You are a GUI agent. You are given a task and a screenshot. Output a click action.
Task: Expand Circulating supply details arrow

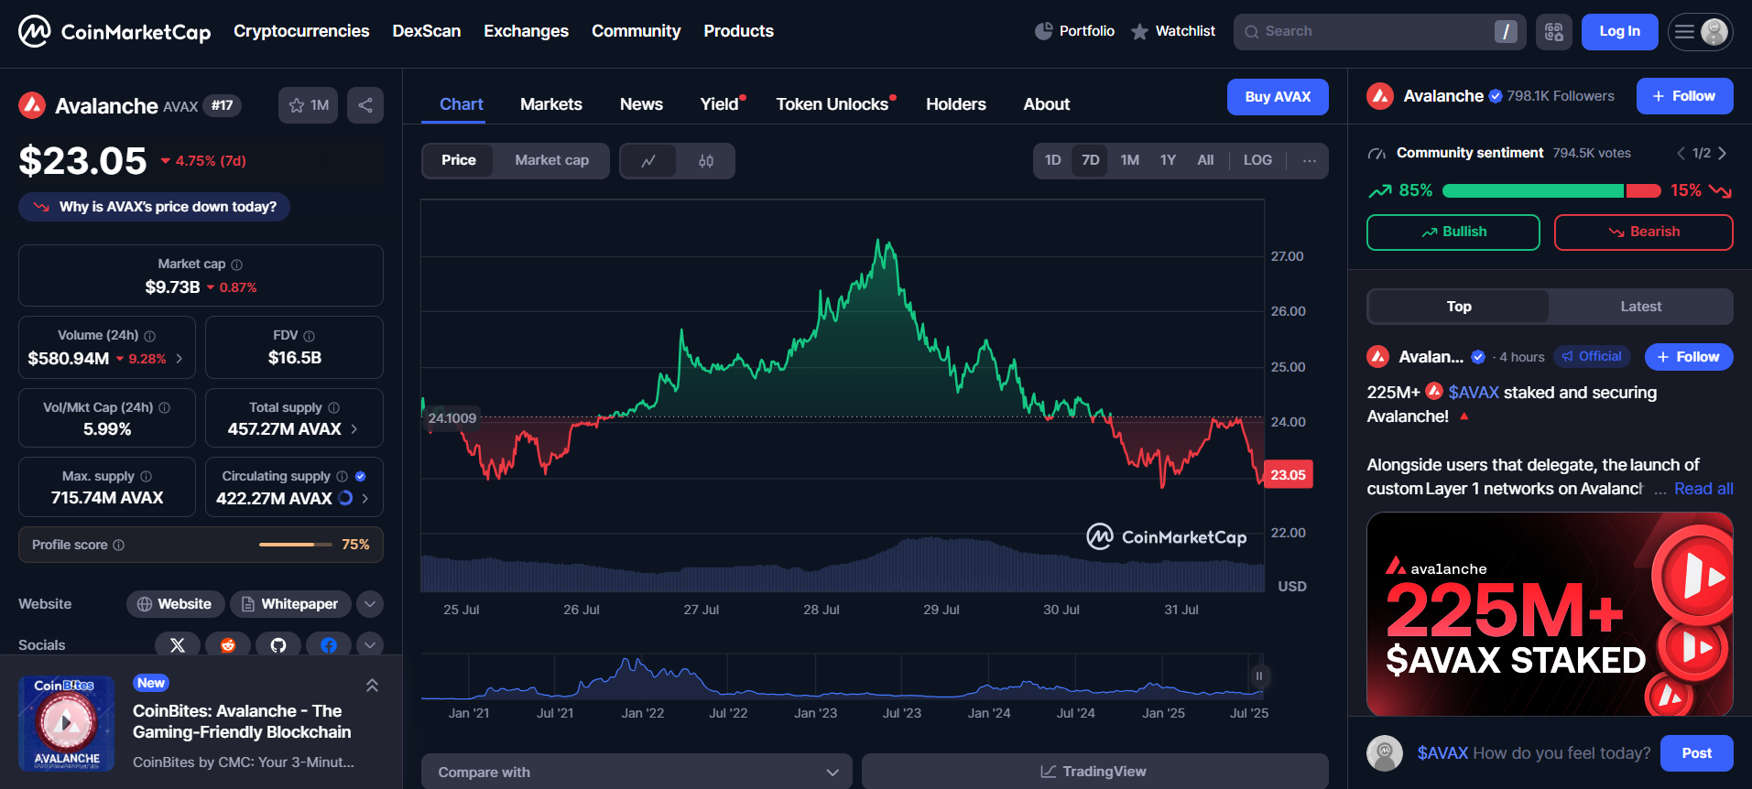(x=365, y=499)
